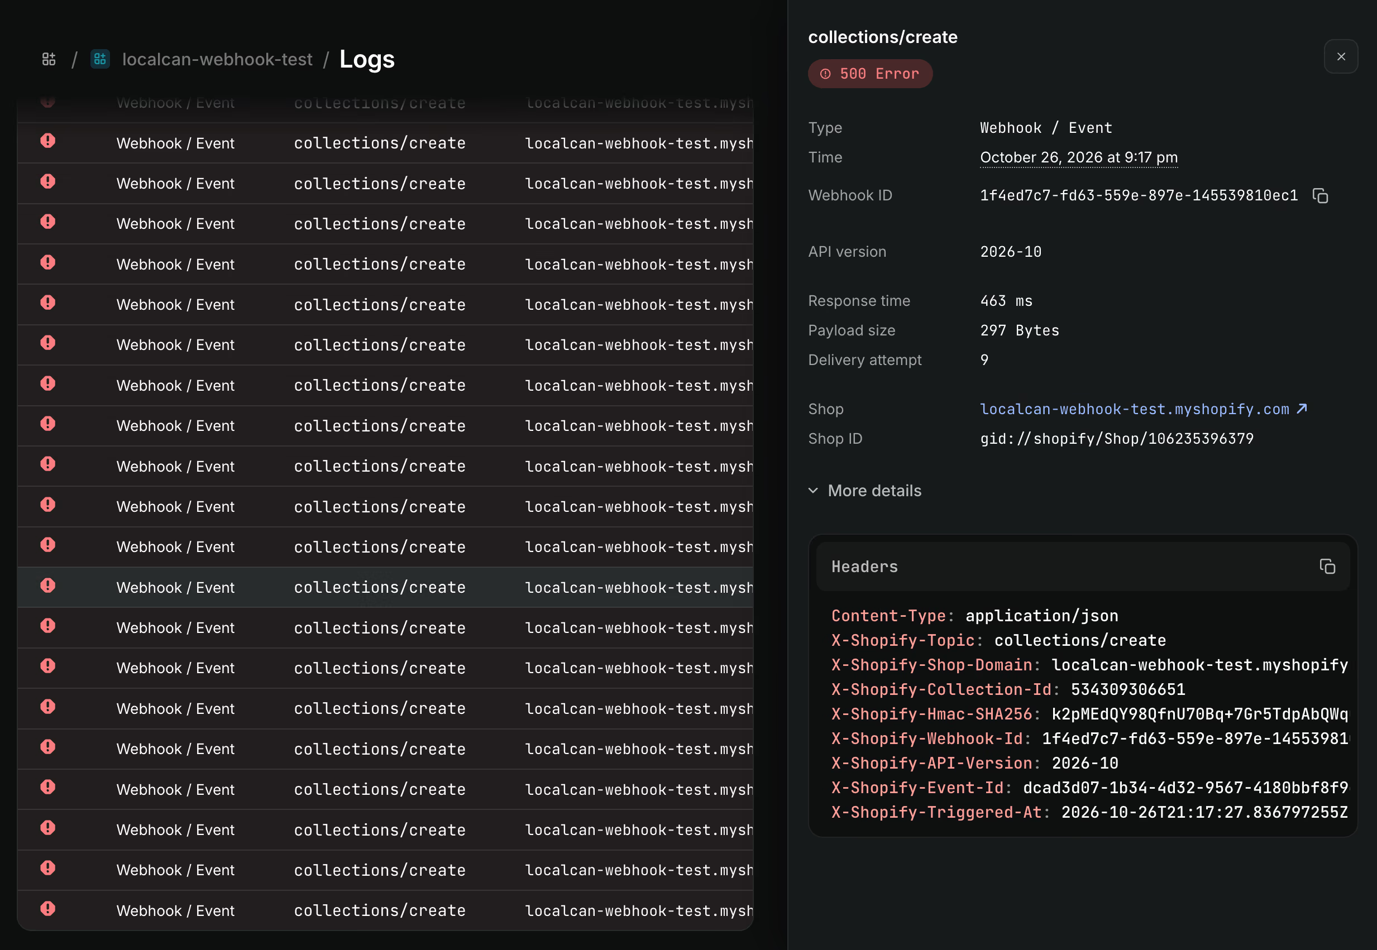Click the X-Shopify-Webhook-Id header line

click(1089, 738)
